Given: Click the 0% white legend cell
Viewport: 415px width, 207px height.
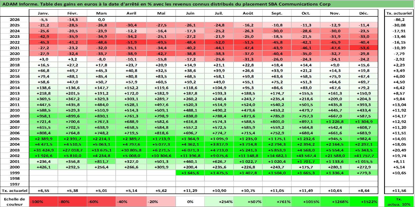Looking at the screenshot, I should (x=190, y=201).
